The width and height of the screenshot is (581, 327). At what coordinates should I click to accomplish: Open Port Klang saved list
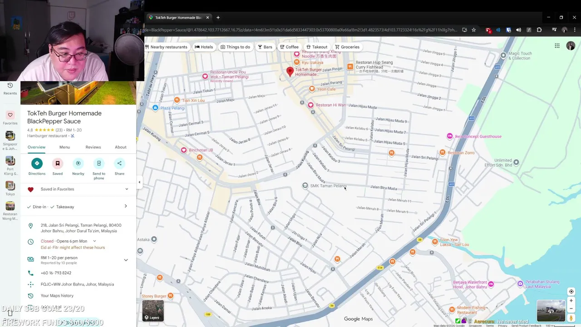pos(10,166)
